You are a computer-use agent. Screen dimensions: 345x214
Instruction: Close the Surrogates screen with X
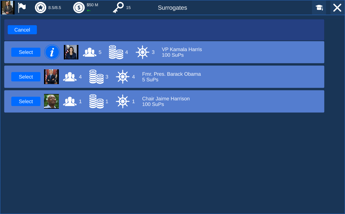337,8
